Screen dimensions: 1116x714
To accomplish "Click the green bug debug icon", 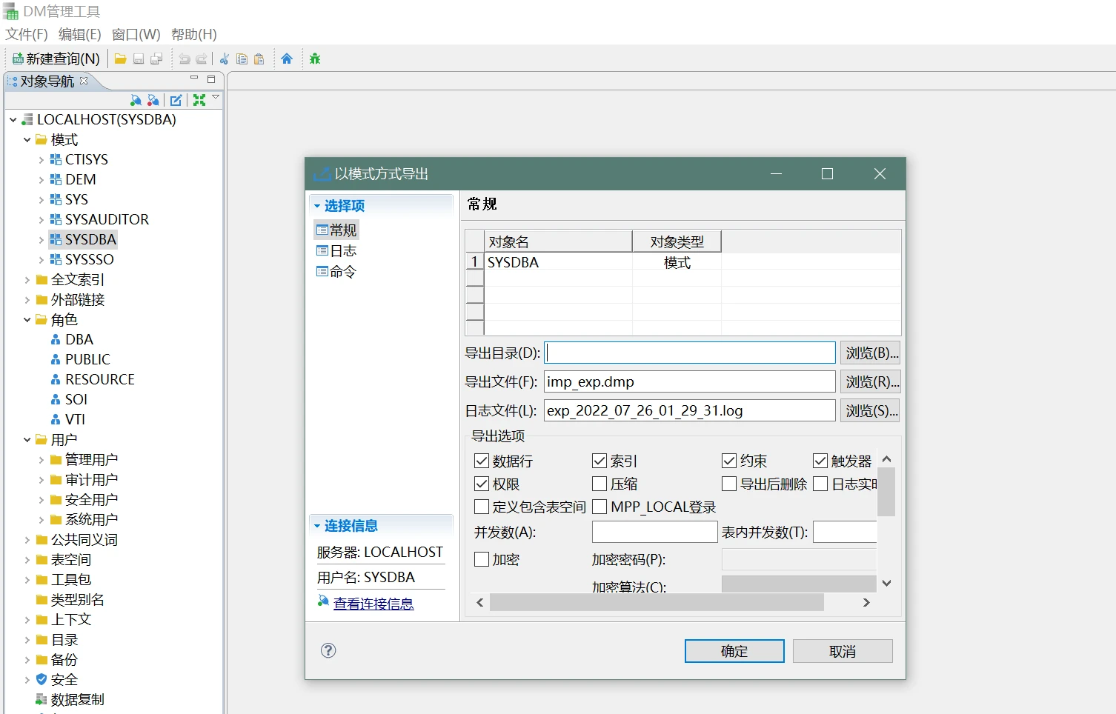I will [315, 59].
